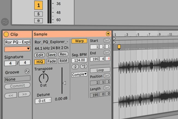Image resolution: width=178 pixels, height=119 pixels.
Task: Click the loop Length 195 field
Action: click(x=94, y=95)
